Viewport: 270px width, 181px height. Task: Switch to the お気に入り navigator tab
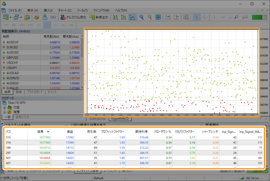tap(22, 117)
